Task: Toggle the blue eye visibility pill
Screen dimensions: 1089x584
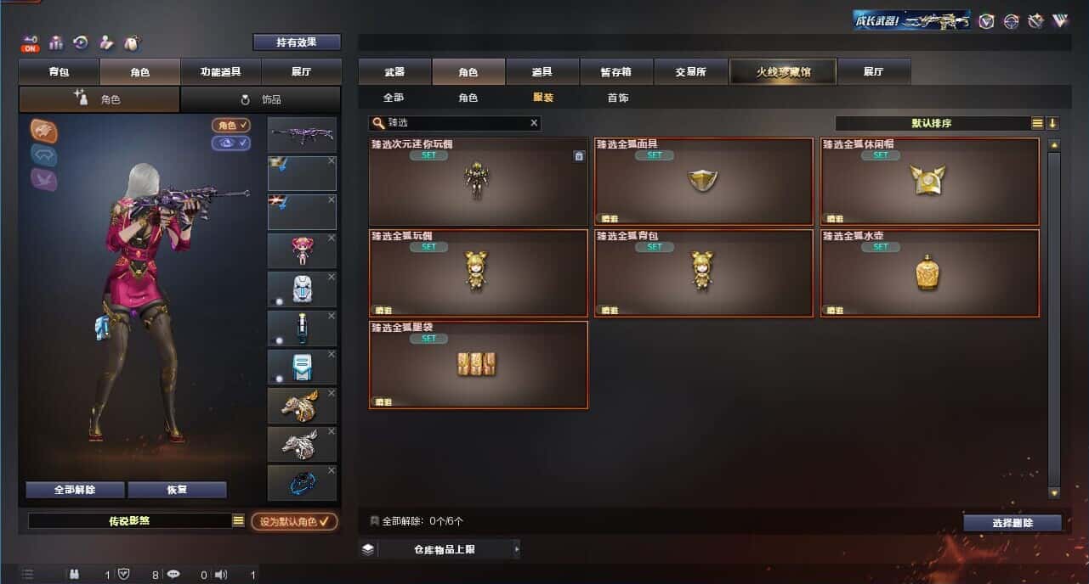Action: click(231, 143)
